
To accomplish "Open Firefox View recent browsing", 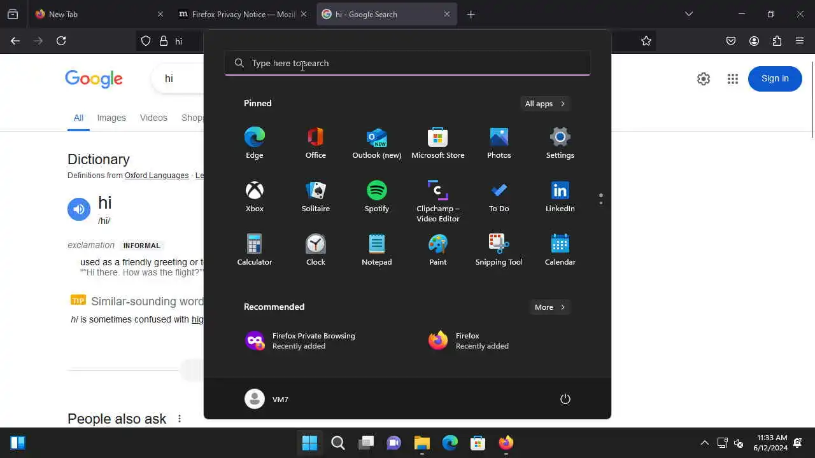I will [13, 14].
